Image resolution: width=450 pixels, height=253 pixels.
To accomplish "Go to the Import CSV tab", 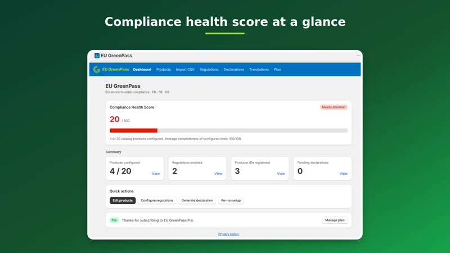I will click(x=185, y=69).
